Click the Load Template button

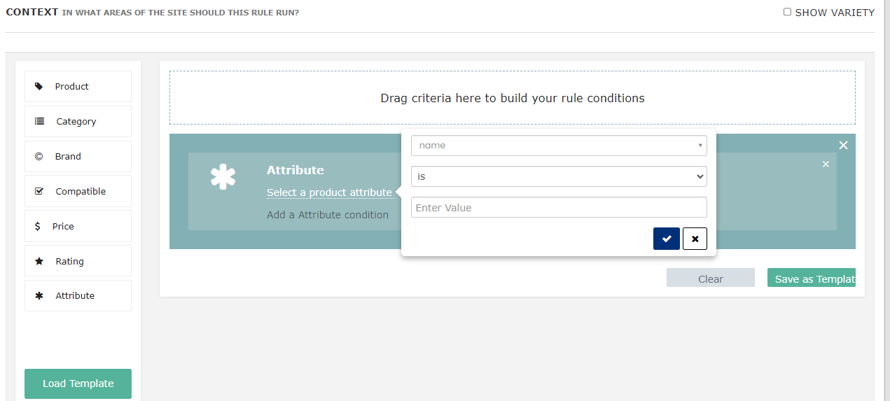click(x=78, y=384)
